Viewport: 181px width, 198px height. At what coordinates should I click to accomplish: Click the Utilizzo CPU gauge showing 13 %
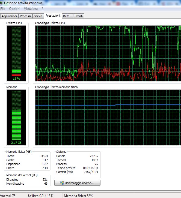[16, 53]
